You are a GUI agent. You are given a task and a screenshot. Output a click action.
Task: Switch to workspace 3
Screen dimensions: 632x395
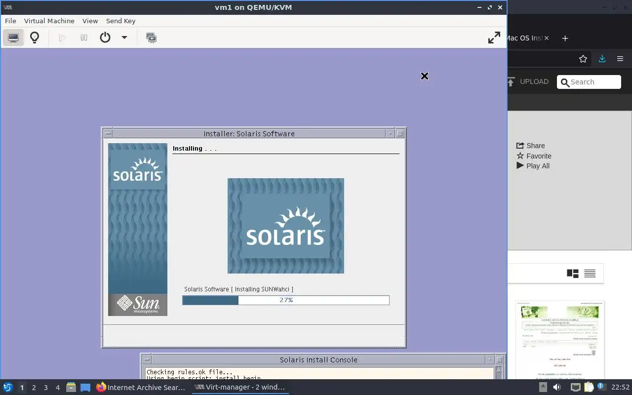tap(45, 388)
